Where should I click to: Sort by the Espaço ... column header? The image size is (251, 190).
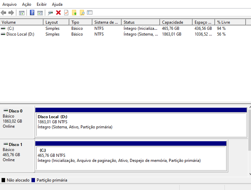pos(203,22)
